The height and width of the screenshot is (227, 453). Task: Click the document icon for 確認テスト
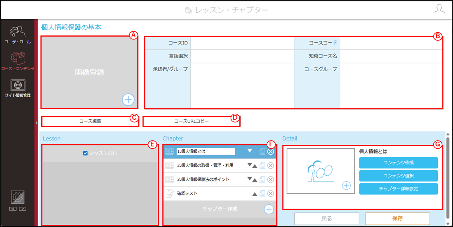pyautogui.click(x=262, y=193)
